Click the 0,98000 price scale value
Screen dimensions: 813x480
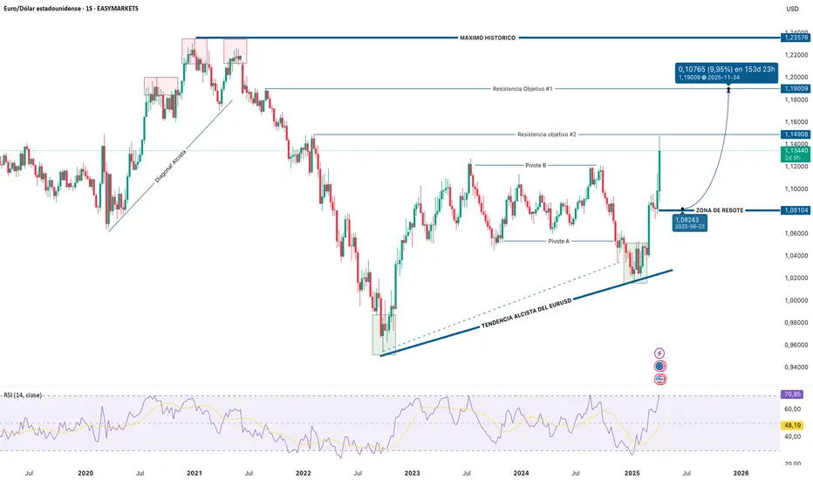tap(796, 323)
